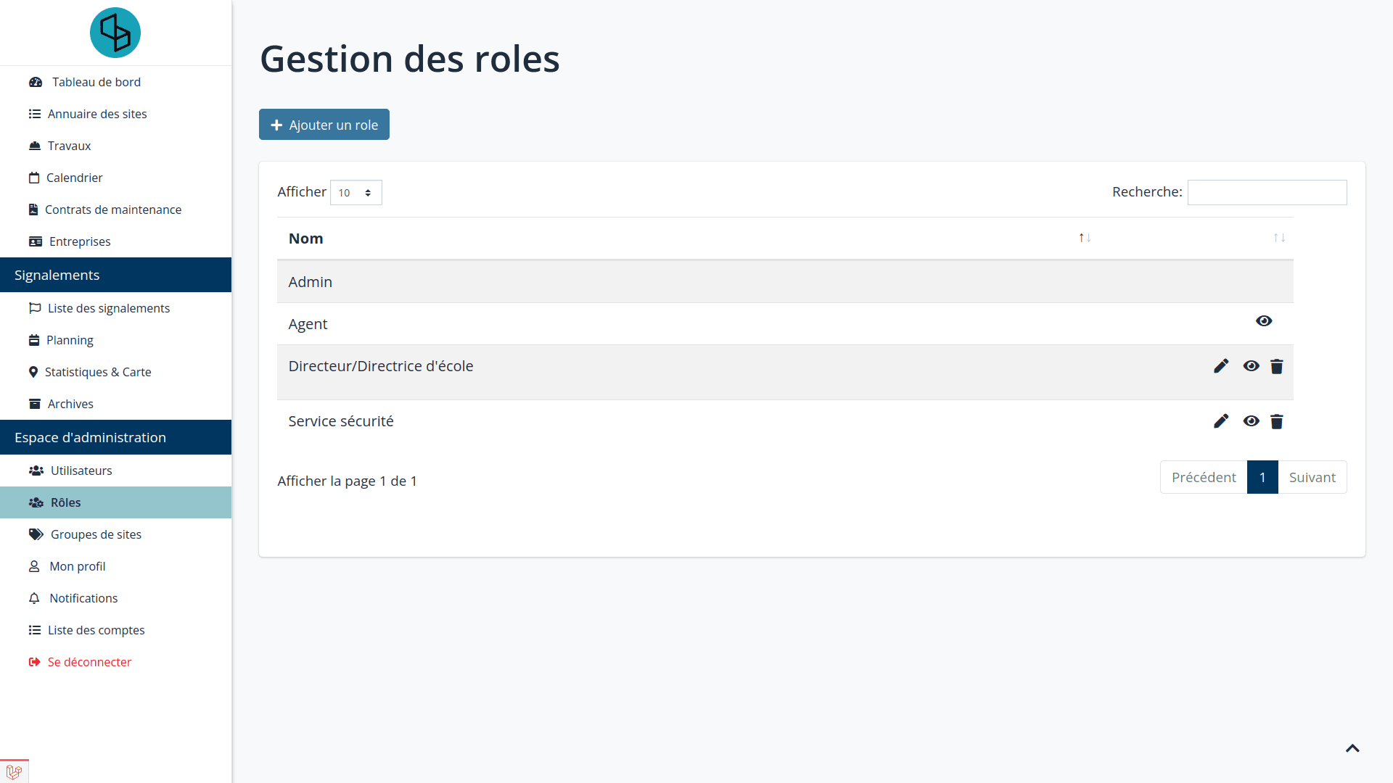Click the eye icon next to Service sécurité
Viewport: 1393px width, 783px height.
click(1252, 421)
